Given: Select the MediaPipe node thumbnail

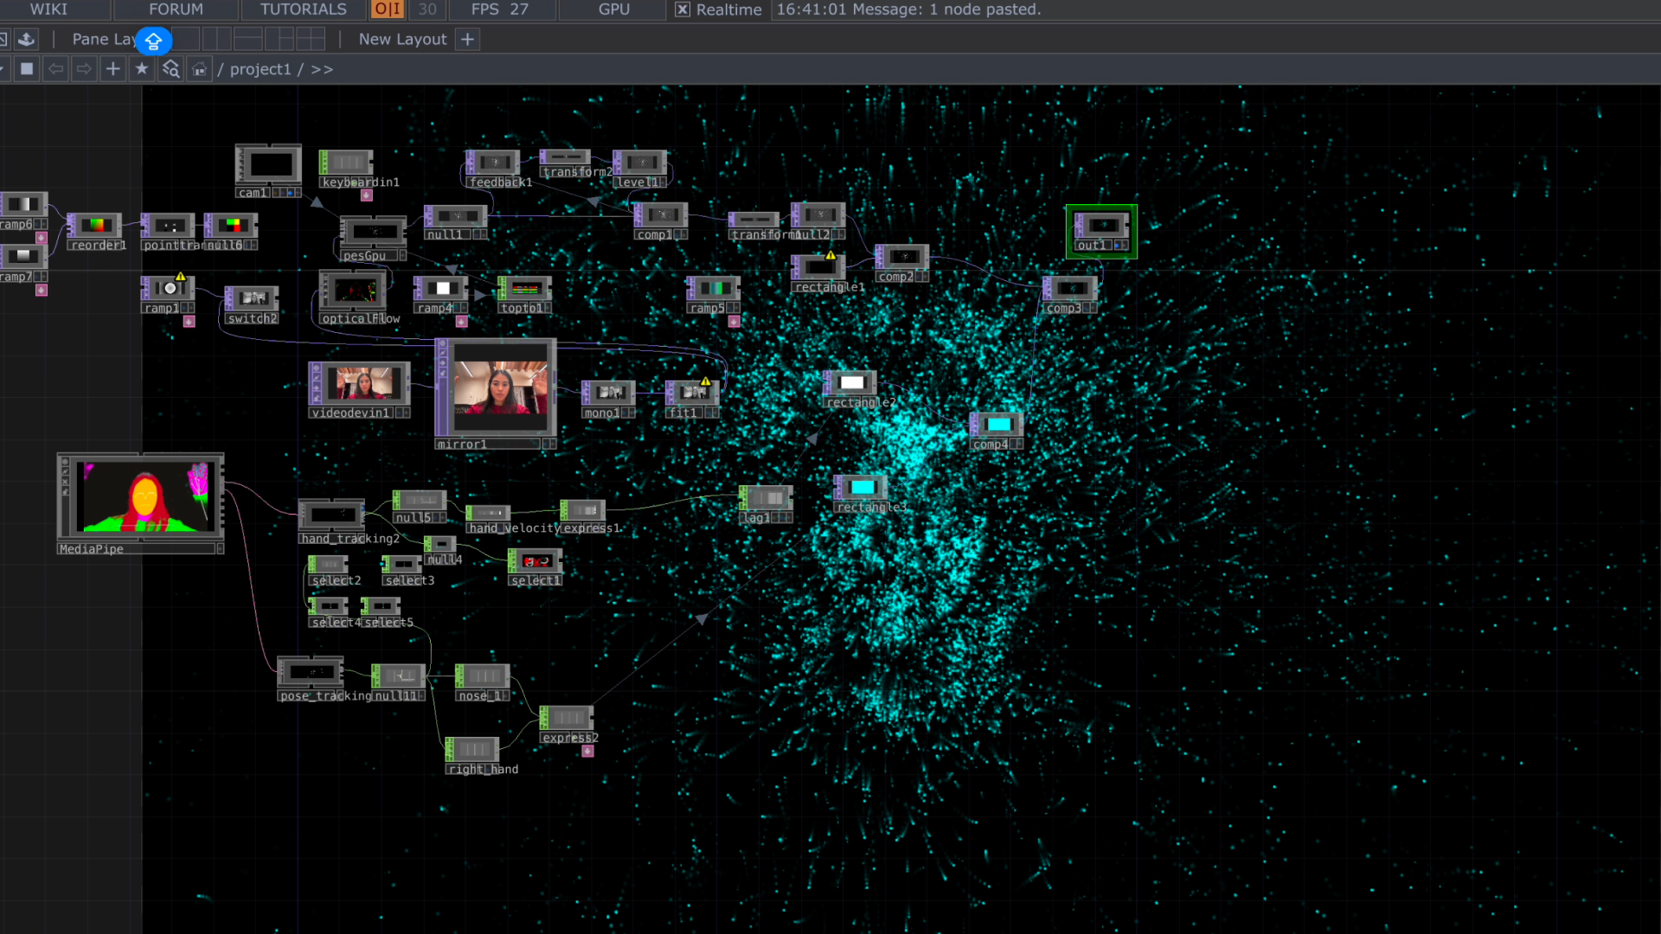Looking at the screenshot, I should (x=144, y=496).
